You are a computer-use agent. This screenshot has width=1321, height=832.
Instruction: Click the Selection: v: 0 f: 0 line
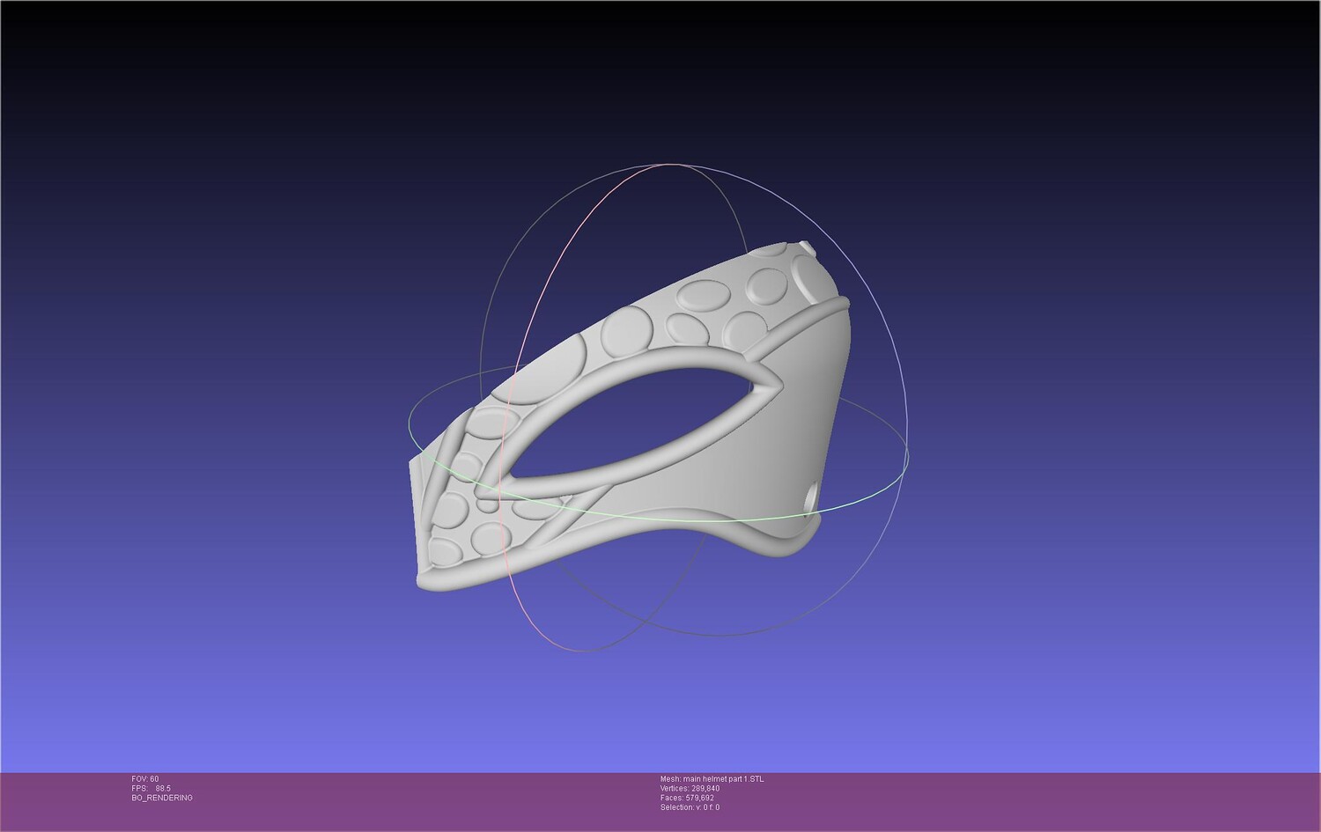point(690,808)
